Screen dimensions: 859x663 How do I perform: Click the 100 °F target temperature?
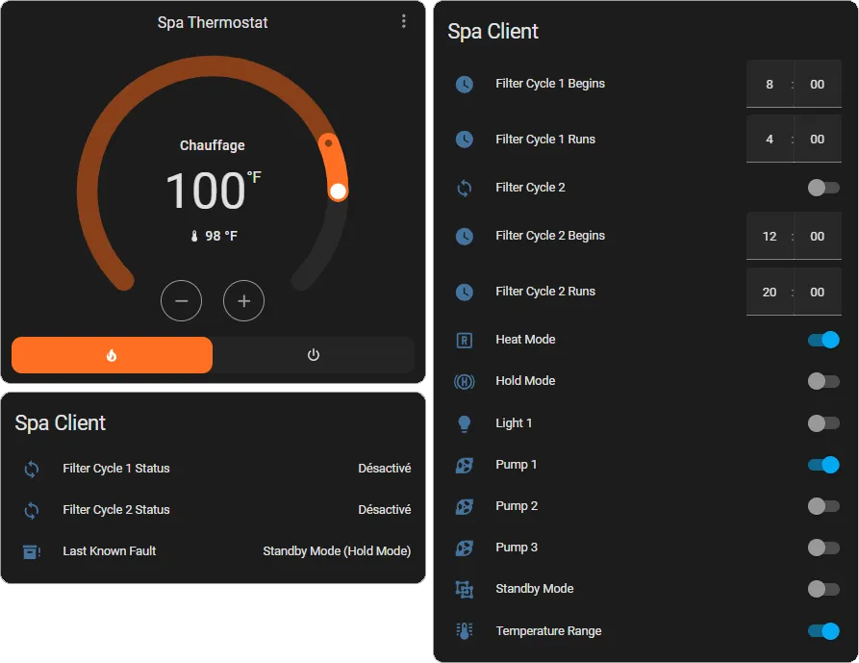pos(214,191)
